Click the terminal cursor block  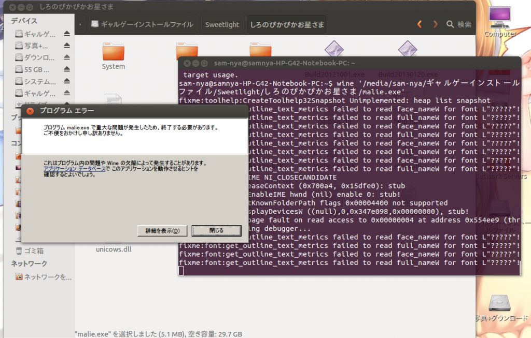[181, 271]
